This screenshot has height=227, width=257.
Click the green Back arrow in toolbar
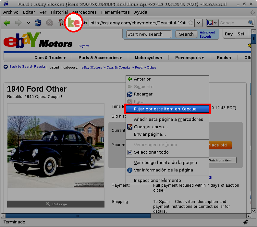7,23
